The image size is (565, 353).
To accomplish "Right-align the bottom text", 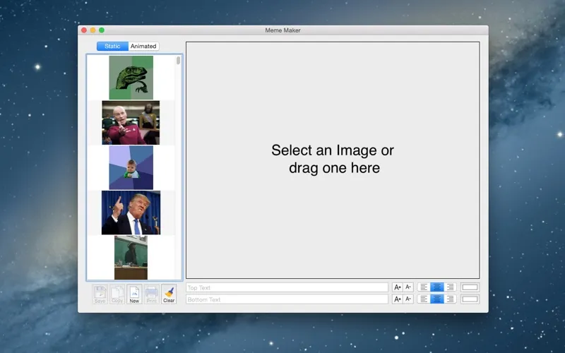I will 450,299.
